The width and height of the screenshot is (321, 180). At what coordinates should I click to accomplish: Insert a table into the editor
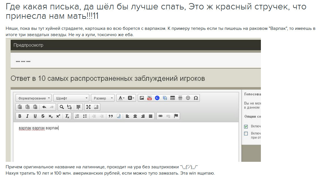pos(172,98)
